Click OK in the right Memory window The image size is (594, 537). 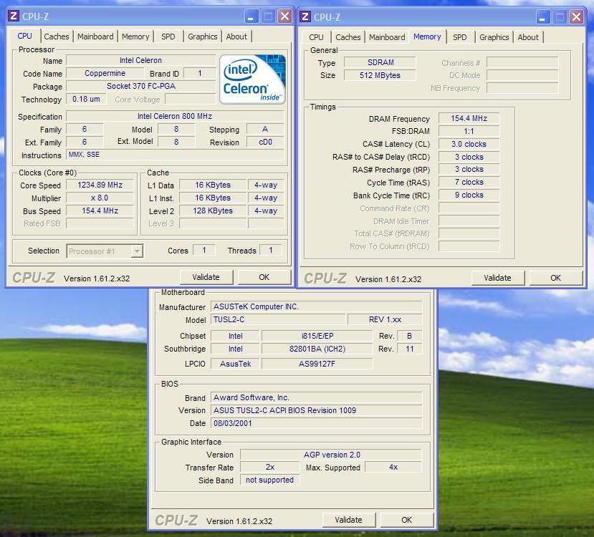(x=556, y=278)
